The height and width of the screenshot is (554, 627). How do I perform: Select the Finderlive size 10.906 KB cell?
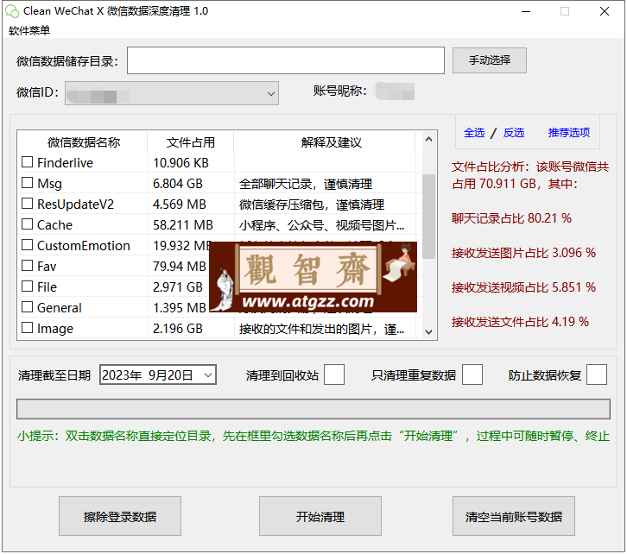[180, 162]
